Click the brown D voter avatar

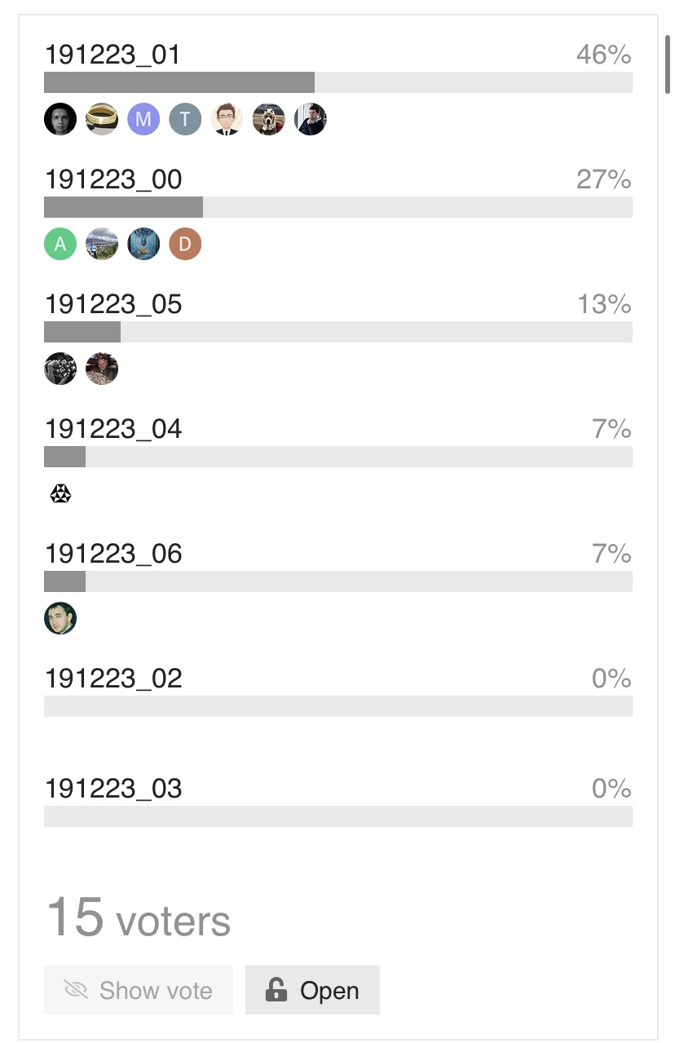coord(185,244)
